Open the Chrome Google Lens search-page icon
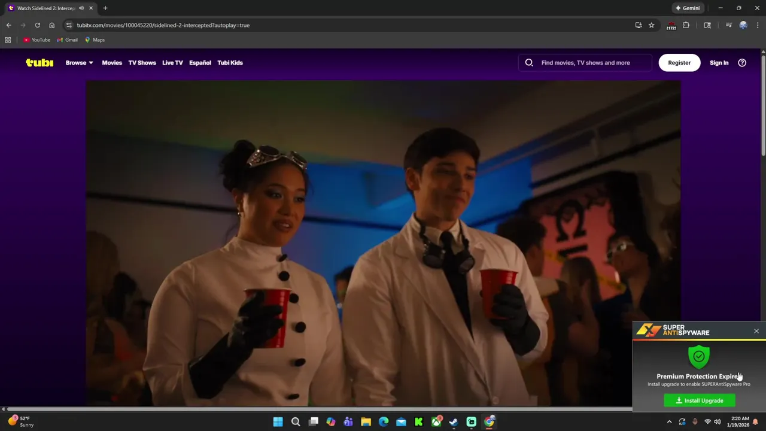 707,25
